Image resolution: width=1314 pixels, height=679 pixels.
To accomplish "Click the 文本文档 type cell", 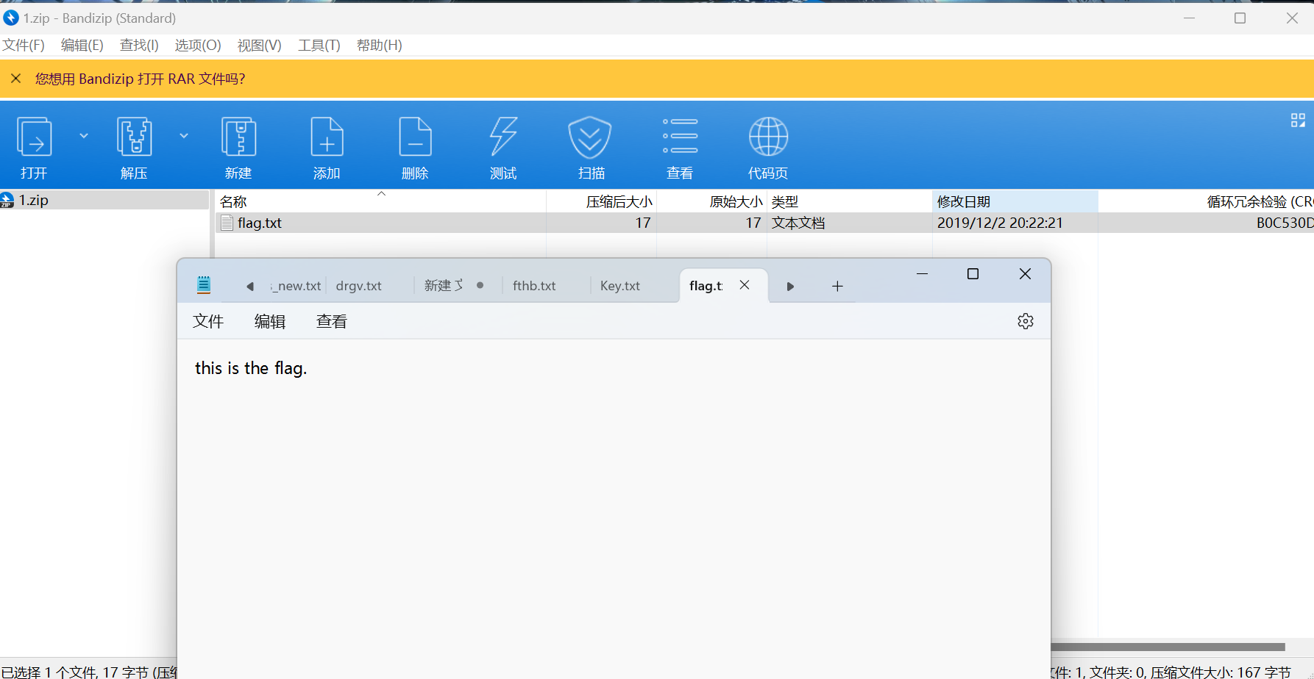I will point(798,223).
